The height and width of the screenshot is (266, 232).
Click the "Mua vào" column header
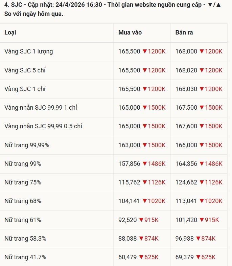(x=130, y=32)
